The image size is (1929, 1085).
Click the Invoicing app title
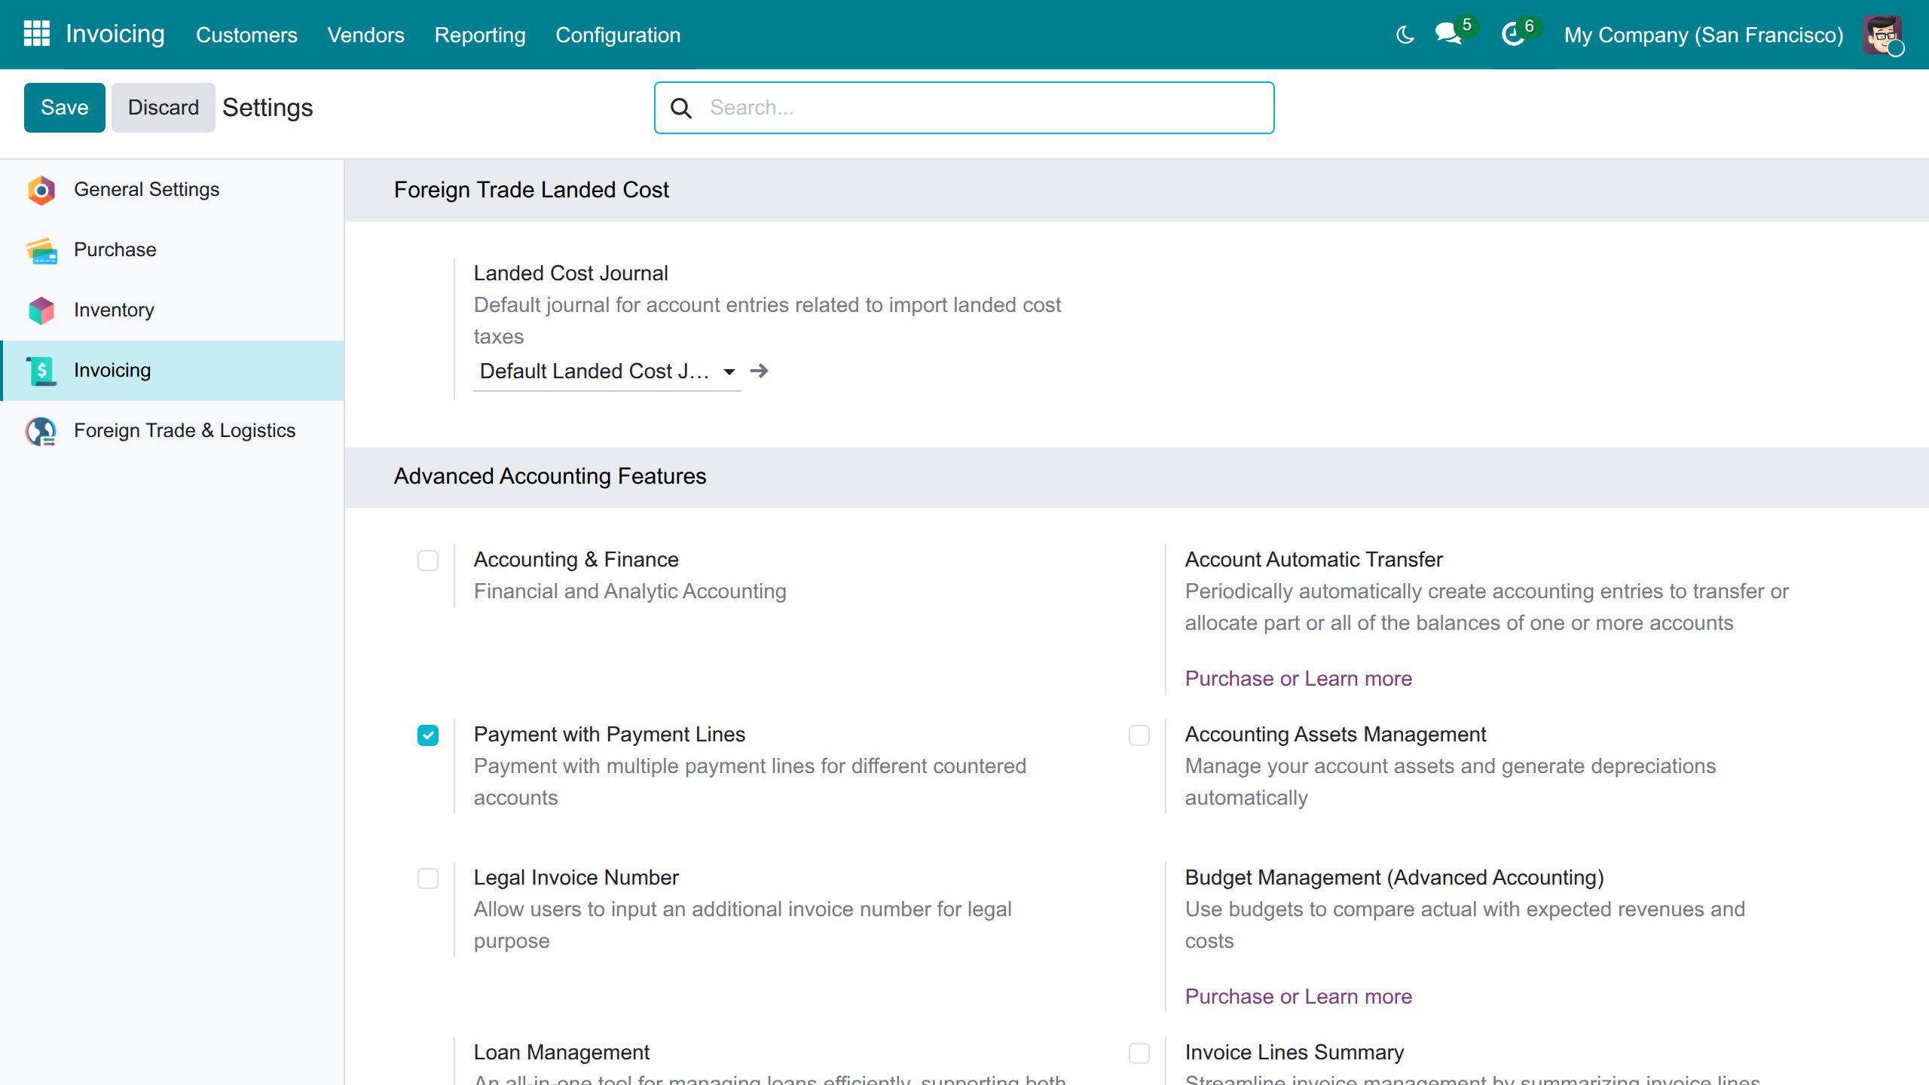pos(115,34)
